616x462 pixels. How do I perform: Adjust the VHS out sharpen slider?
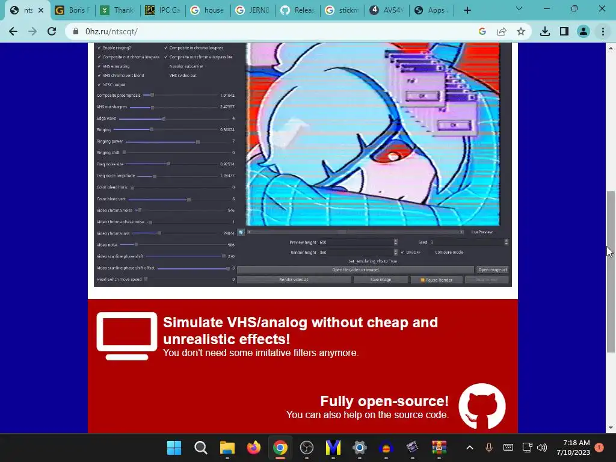pyautogui.click(x=152, y=107)
